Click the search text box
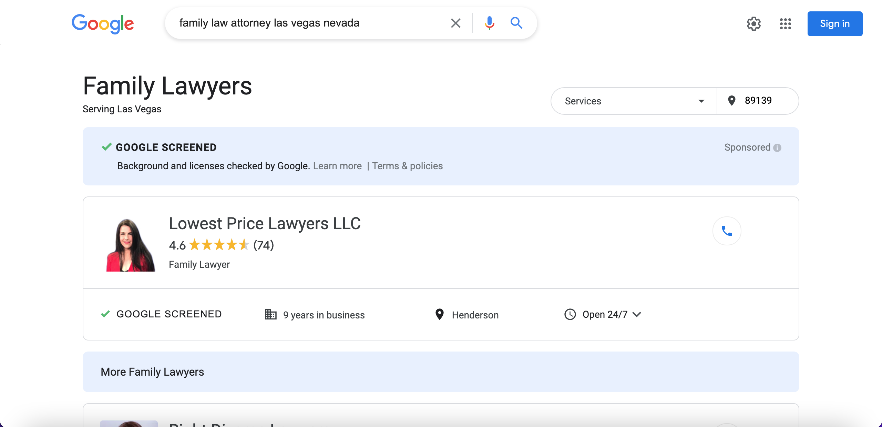The height and width of the screenshot is (427, 882). 310,23
